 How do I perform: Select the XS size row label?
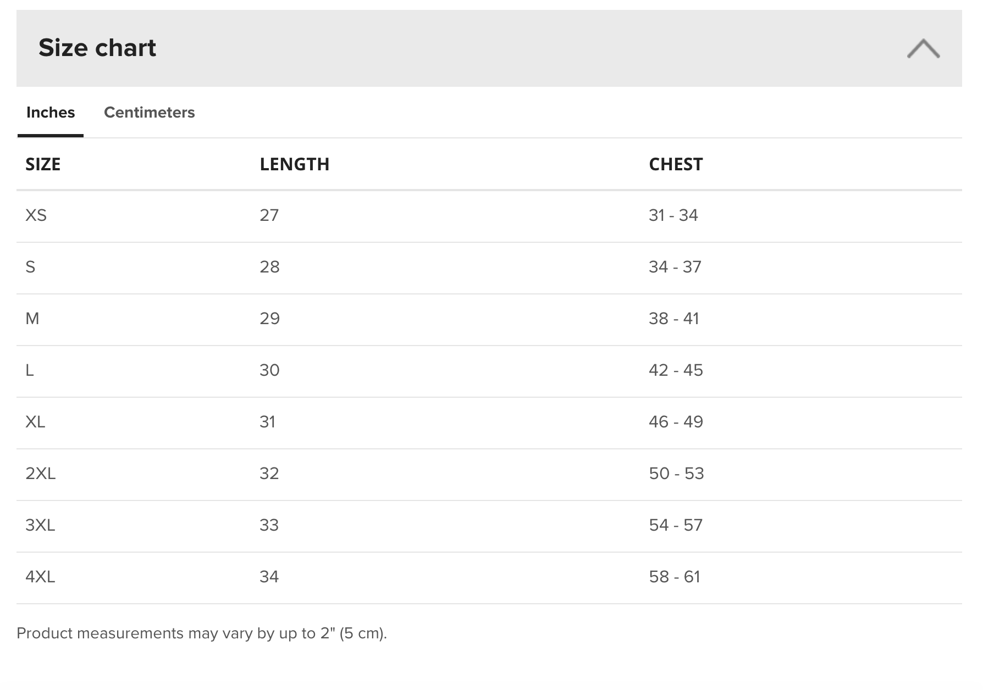[36, 215]
